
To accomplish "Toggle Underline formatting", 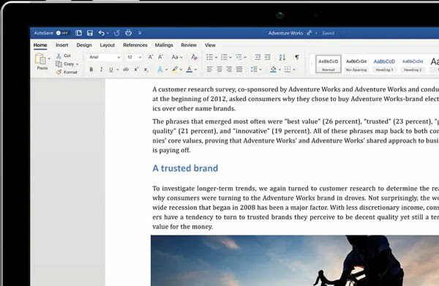I will tap(111, 69).
